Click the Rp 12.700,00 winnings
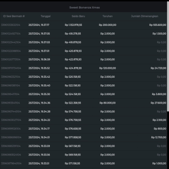This screenshot has width=169, height=169. click(158, 137)
